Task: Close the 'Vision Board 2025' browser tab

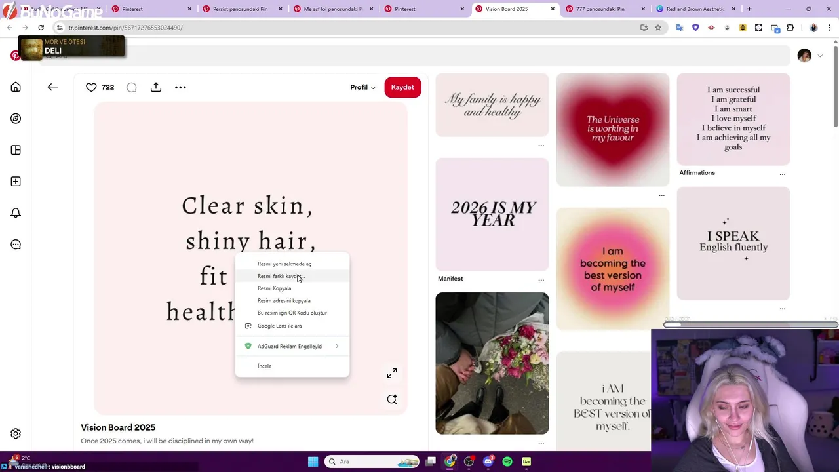Action: (553, 9)
